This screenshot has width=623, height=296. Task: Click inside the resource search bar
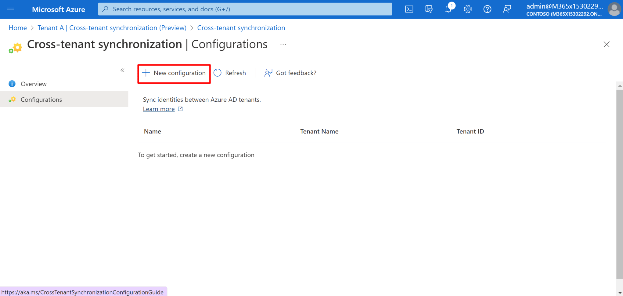(x=244, y=9)
